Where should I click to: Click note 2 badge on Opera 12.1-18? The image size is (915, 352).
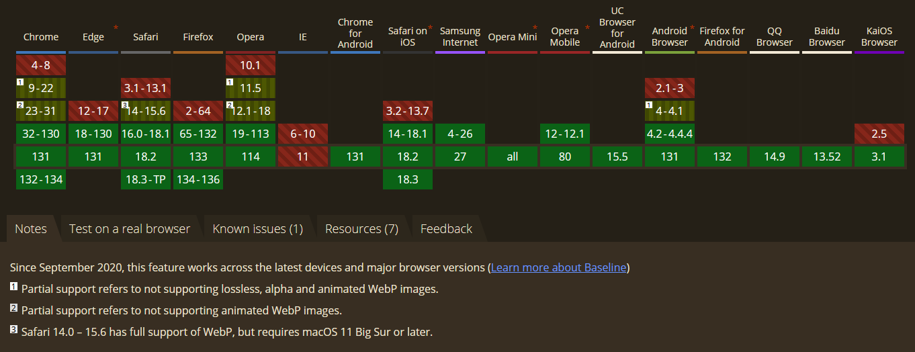click(230, 105)
